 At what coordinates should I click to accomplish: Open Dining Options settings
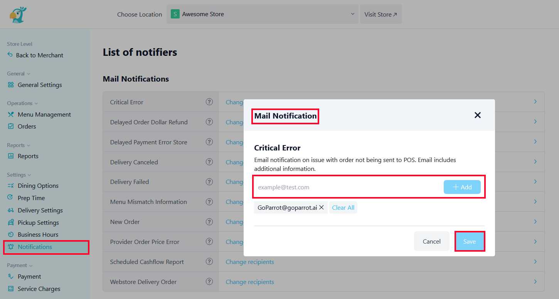tap(33, 185)
